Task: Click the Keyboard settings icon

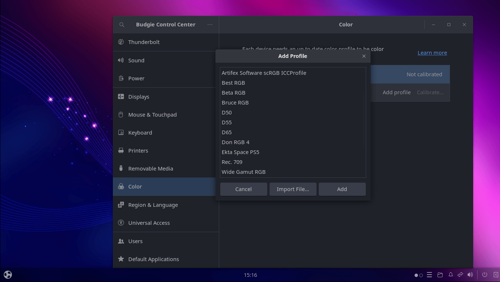Action: click(121, 132)
